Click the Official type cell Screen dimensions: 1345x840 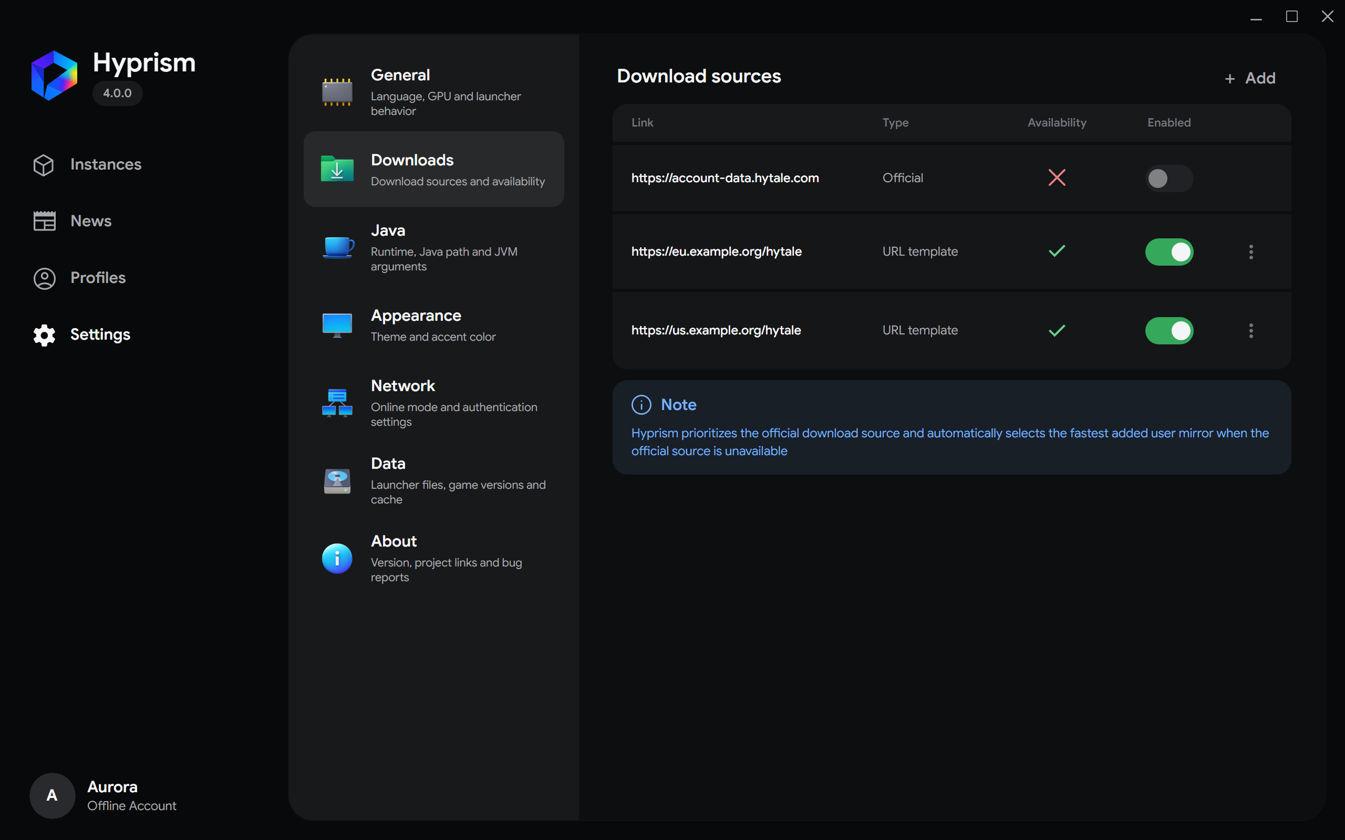pos(903,178)
